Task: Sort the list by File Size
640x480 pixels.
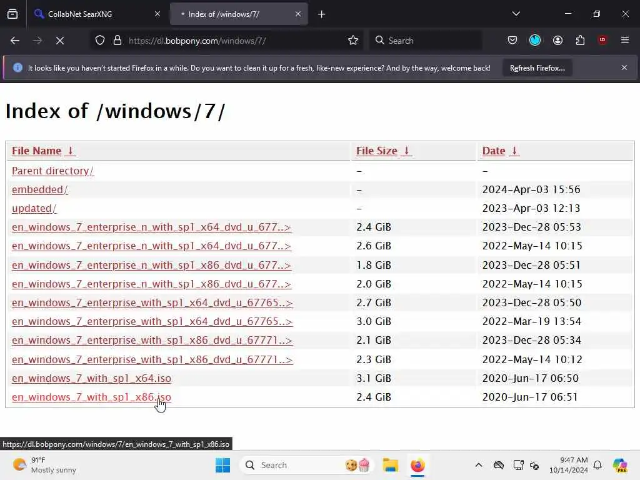Action: pyautogui.click(x=384, y=151)
